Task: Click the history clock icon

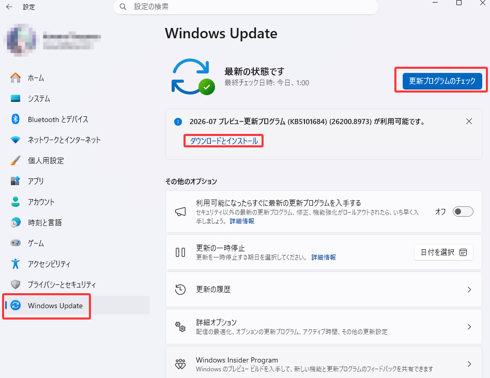Action: [x=180, y=290]
